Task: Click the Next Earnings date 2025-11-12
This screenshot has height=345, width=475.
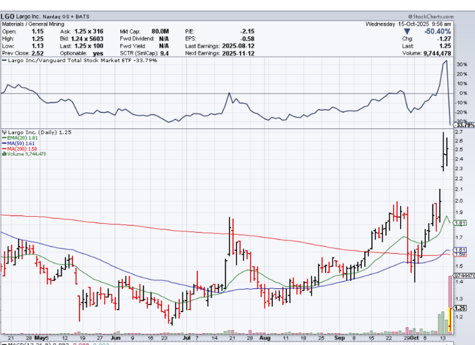Action: 239,52
